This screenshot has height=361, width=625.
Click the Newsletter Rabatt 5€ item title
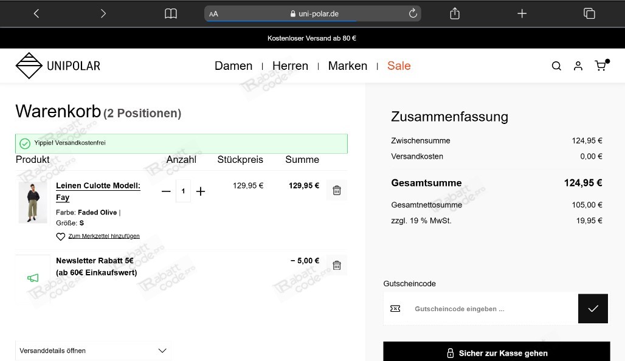pyautogui.click(x=97, y=267)
